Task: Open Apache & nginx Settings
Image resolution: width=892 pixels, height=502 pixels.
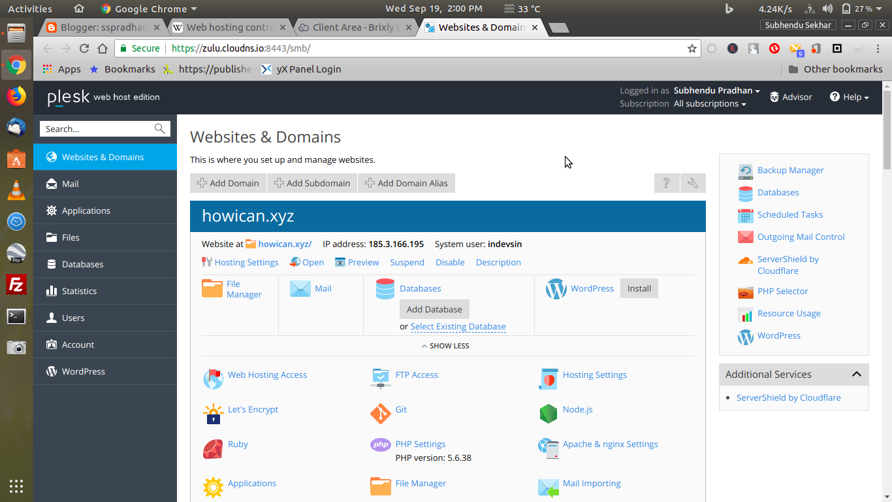Action: coord(609,444)
